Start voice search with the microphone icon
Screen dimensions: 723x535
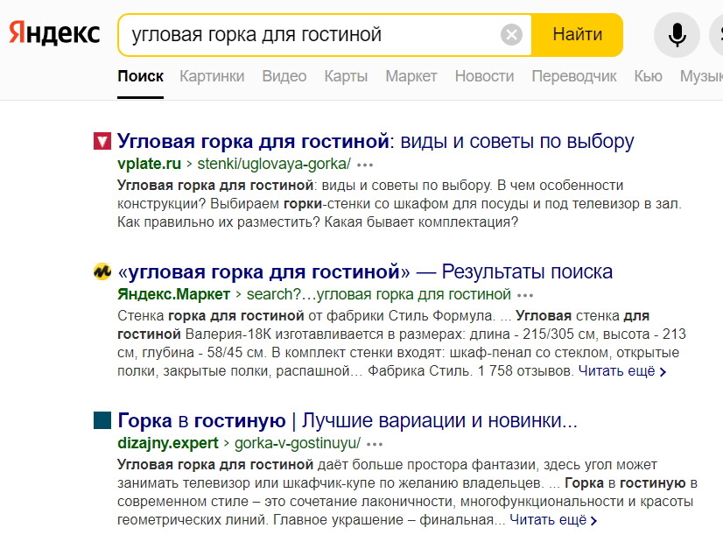(x=677, y=35)
